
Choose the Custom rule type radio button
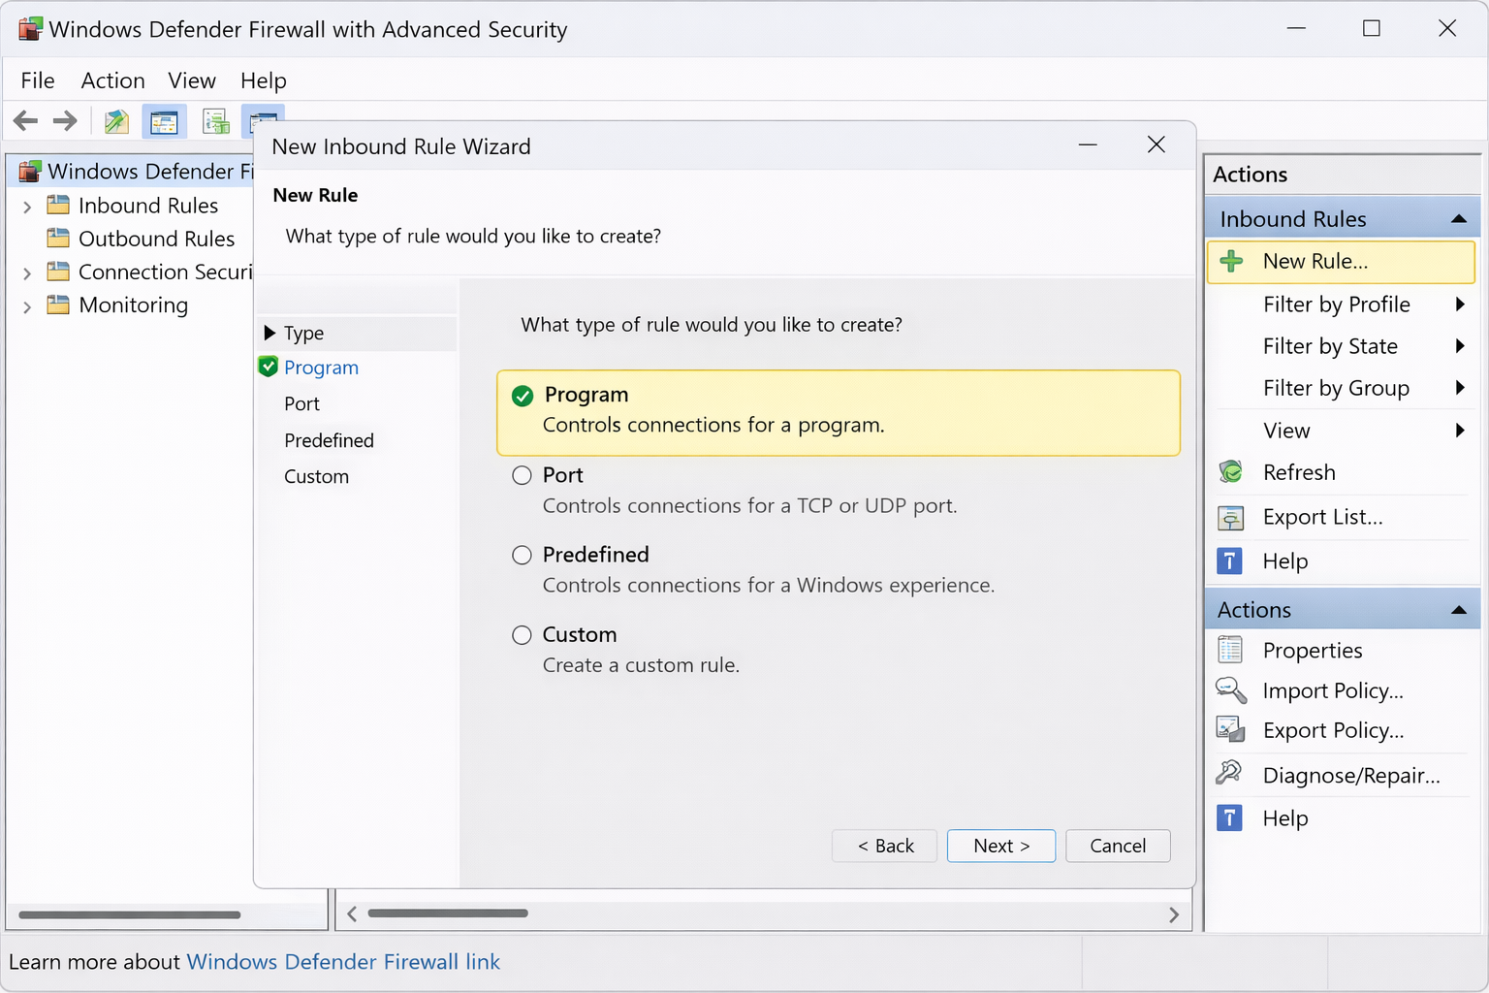coord(523,635)
